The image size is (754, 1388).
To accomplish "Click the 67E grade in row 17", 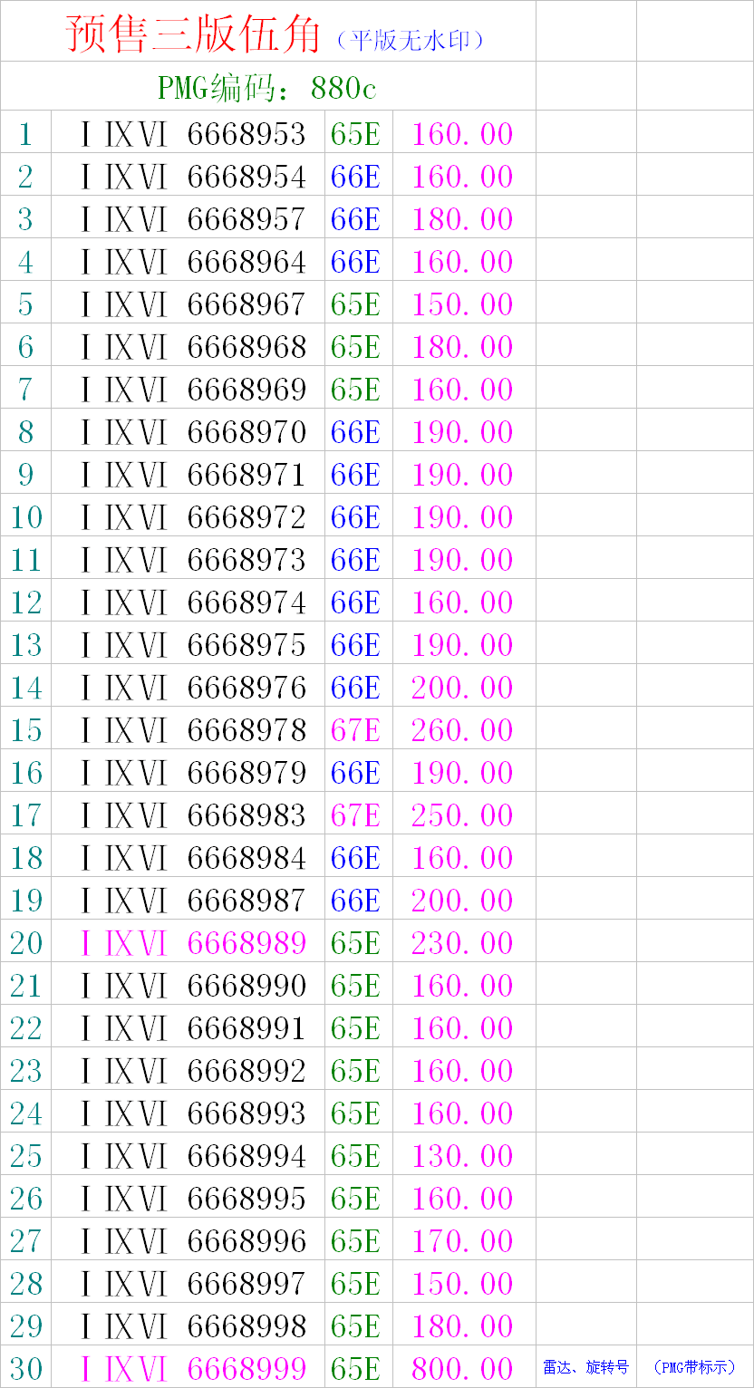I will pyautogui.click(x=355, y=815).
